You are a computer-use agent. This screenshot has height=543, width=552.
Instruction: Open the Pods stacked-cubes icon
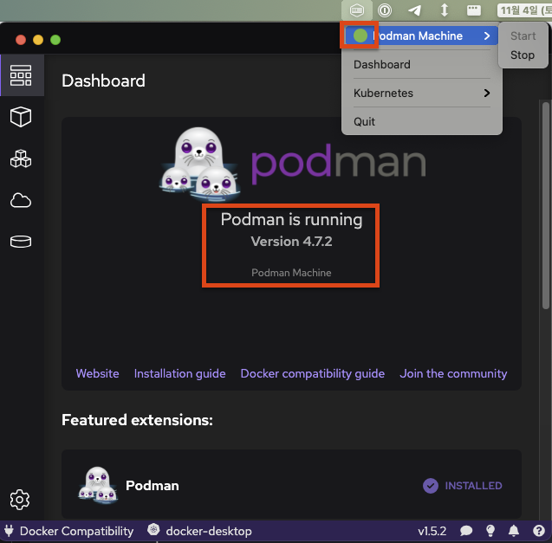[21, 158]
